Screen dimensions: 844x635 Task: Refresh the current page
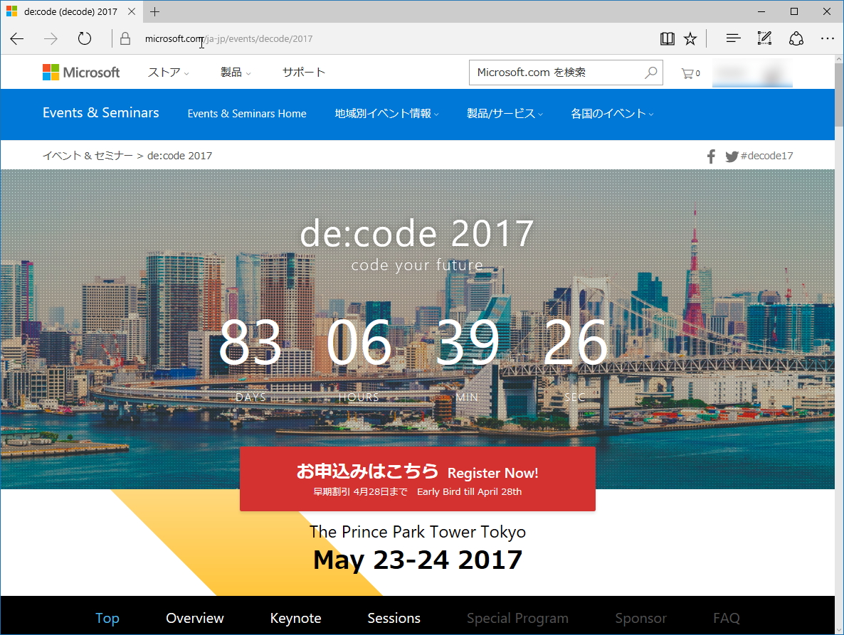[x=84, y=39]
